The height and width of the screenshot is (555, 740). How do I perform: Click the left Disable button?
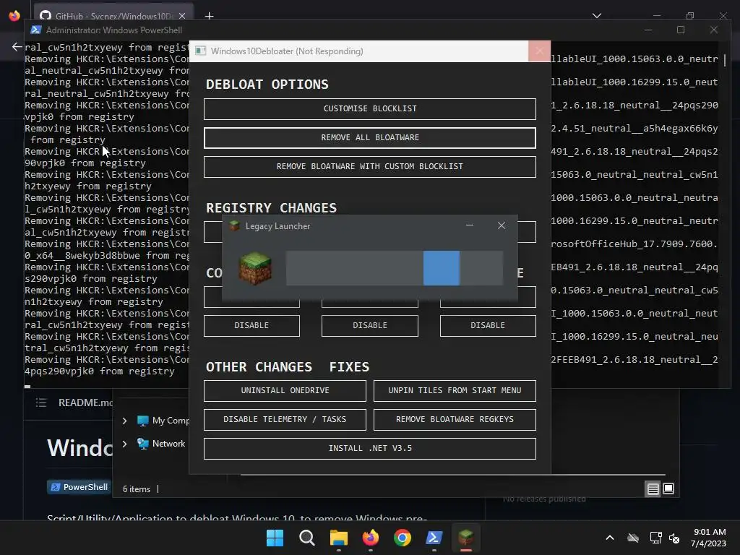pyautogui.click(x=251, y=326)
